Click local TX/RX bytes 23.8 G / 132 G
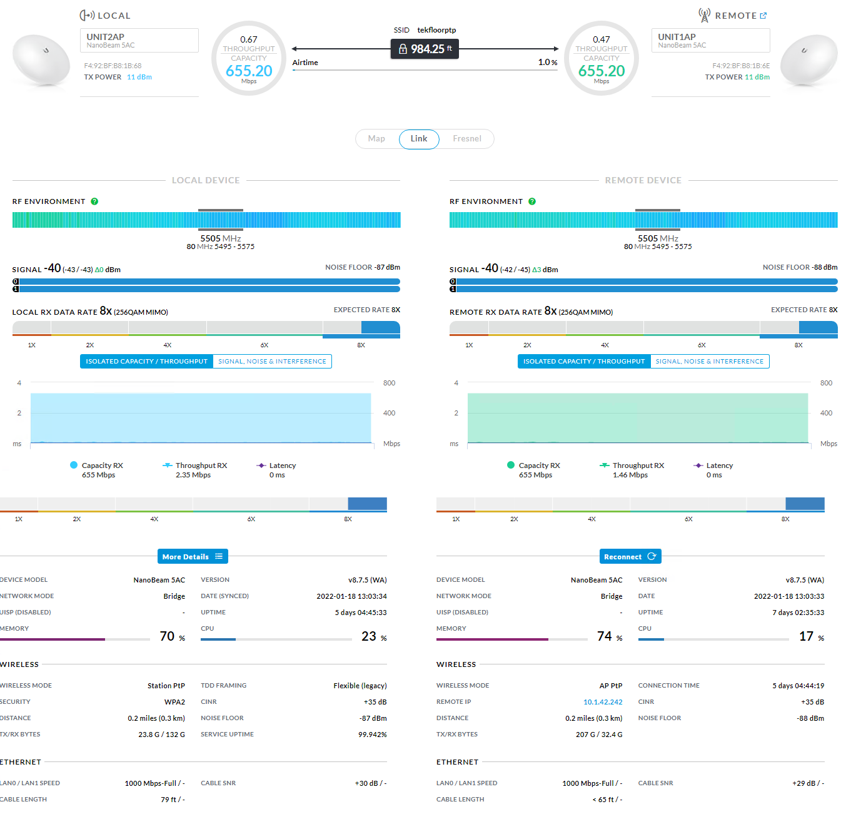 click(x=161, y=735)
